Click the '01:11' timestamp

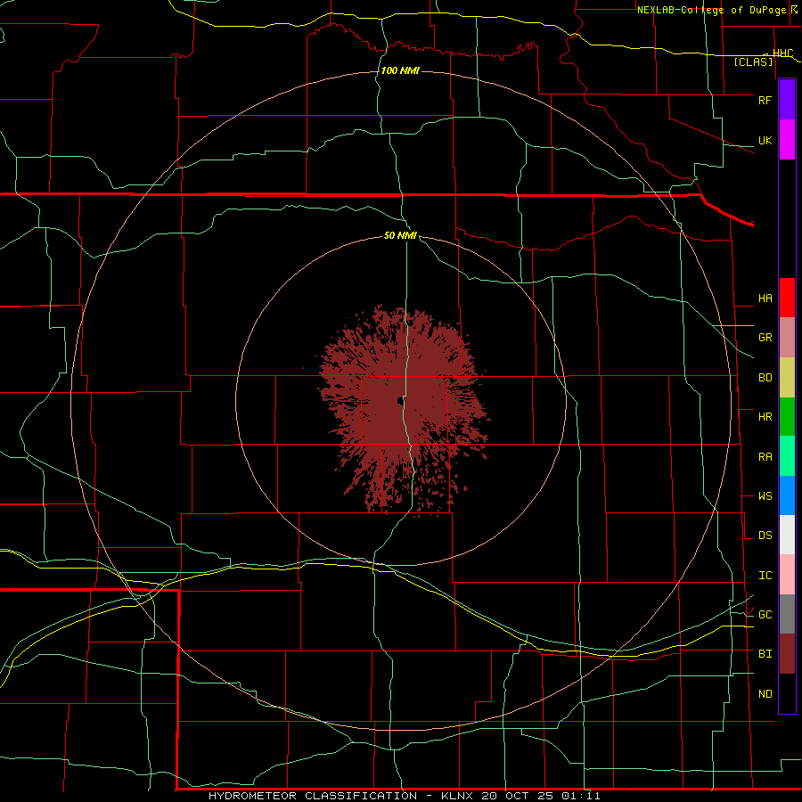[580, 796]
